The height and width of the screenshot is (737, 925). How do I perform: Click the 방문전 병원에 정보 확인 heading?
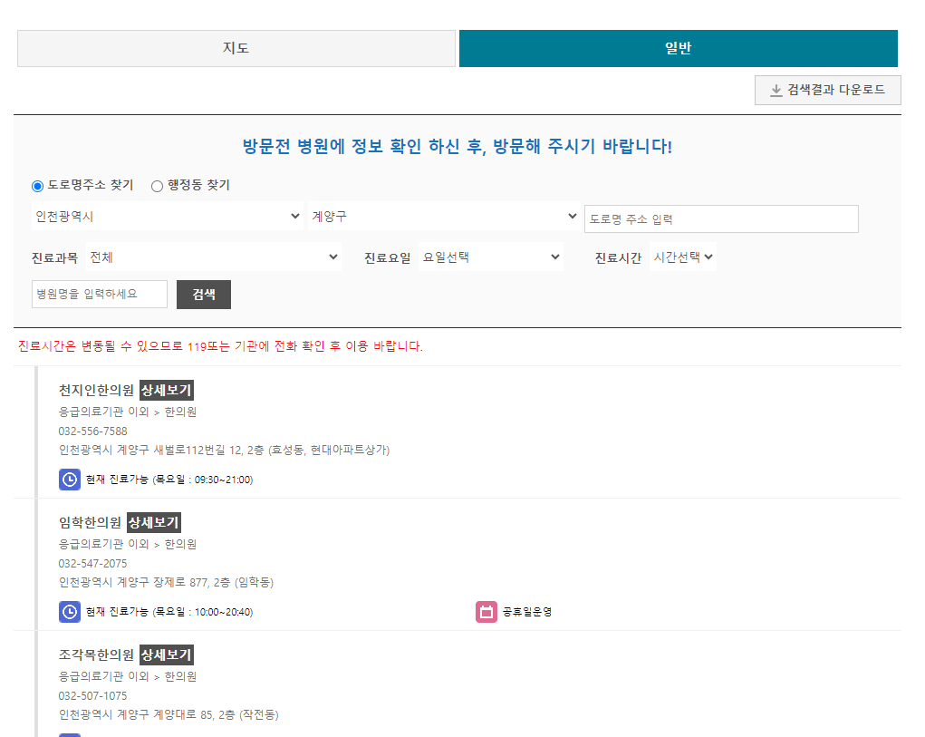tap(458, 146)
